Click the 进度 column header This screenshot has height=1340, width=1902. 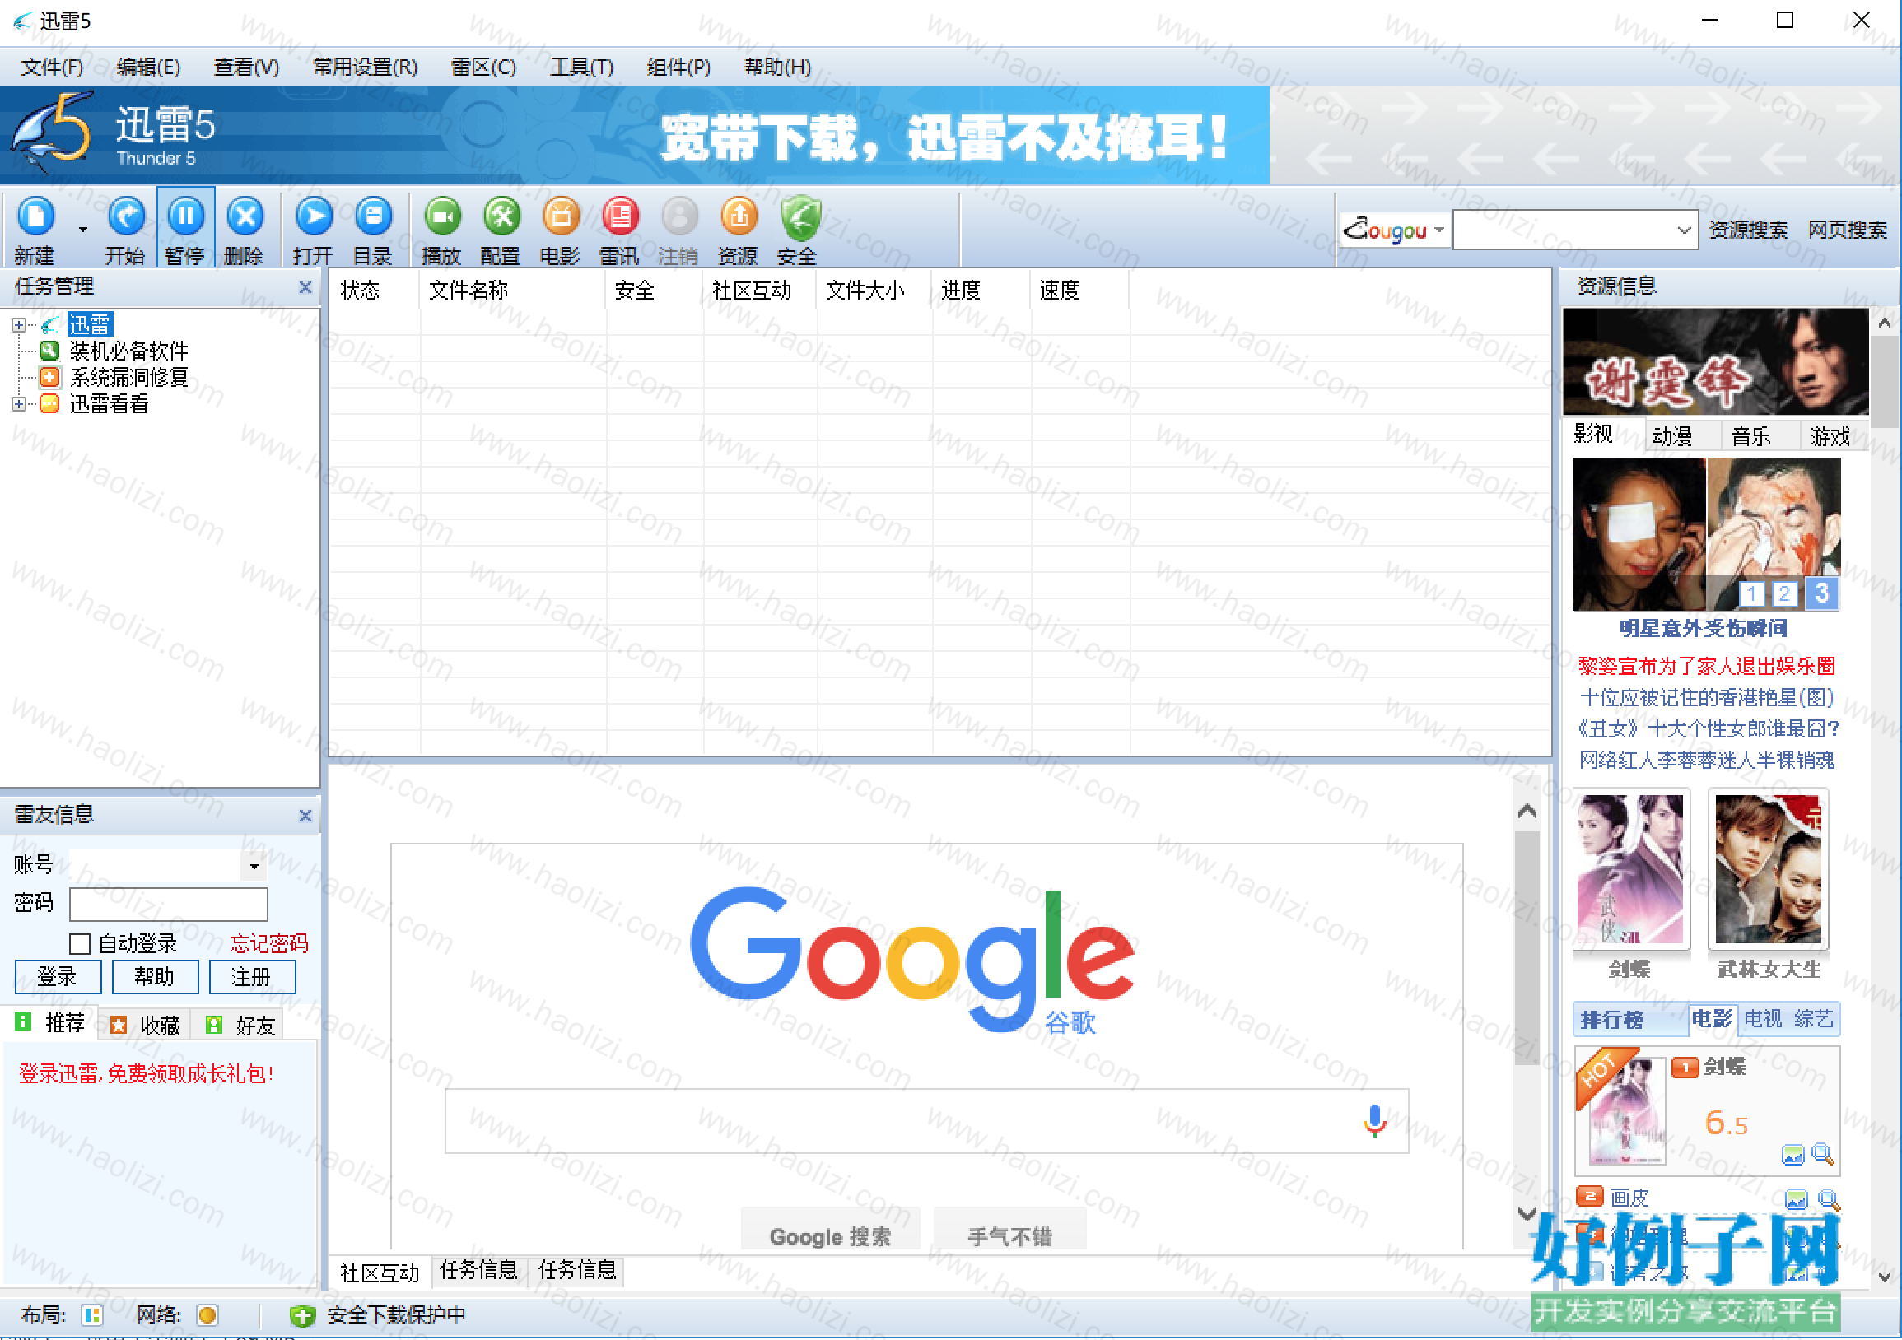[x=981, y=291]
